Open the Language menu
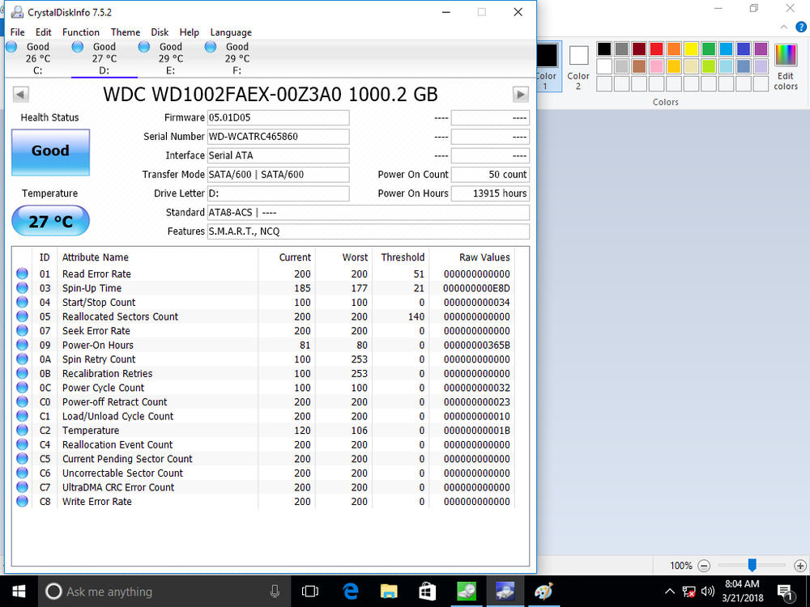 (231, 32)
